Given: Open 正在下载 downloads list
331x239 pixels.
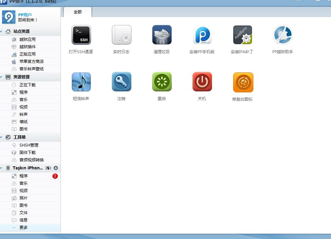Looking at the screenshot, I should pyautogui.click(x=30, y=85).
